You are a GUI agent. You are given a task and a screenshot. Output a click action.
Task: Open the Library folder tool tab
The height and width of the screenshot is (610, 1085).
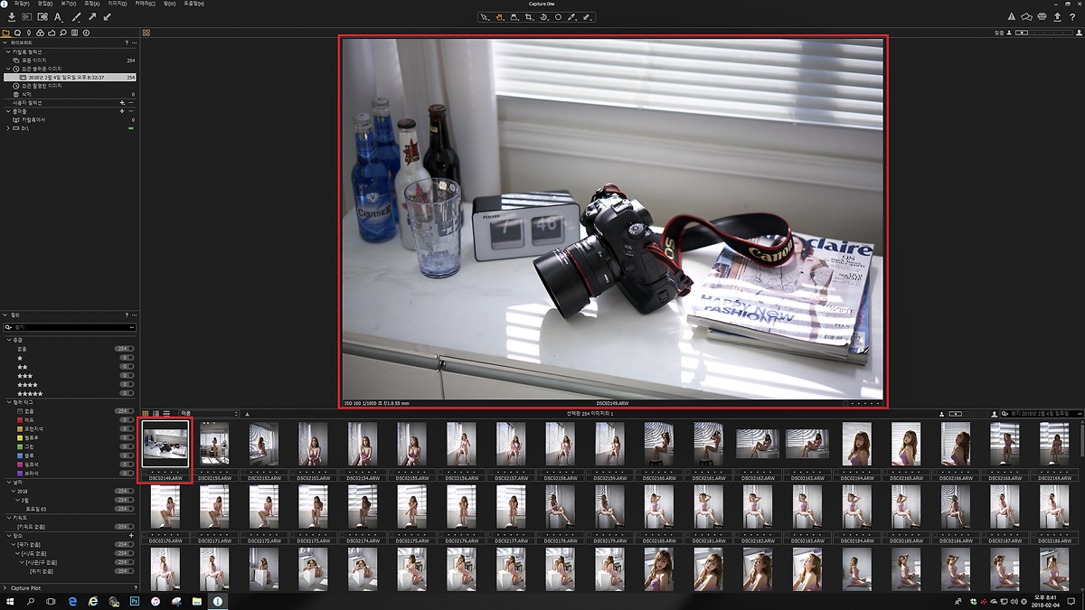6,33
